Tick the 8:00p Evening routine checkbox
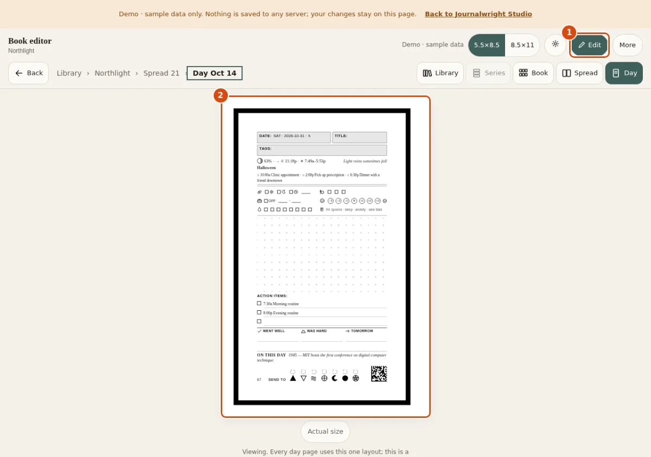Image resolution: width=651 pixels, height=457 pixels. coord(259,312)
